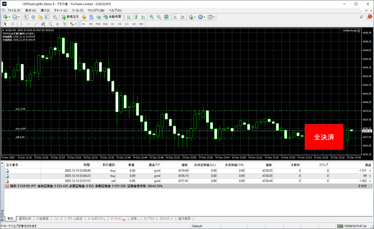The height and width of the screenshot is (229, 374).
Task: Click the tile windows icon
Action: coord(166,17)
